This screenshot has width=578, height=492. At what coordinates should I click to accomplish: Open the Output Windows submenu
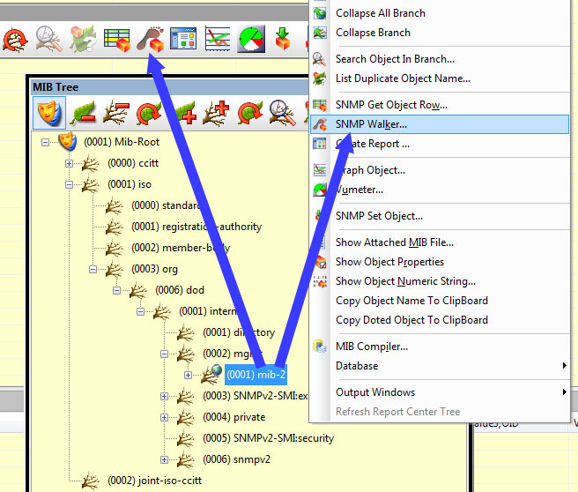click(440, 392)
